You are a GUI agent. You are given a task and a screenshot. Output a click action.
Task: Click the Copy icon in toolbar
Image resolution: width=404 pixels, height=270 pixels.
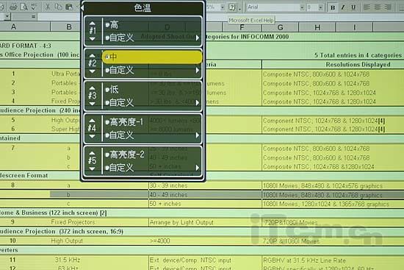(59, 7)
